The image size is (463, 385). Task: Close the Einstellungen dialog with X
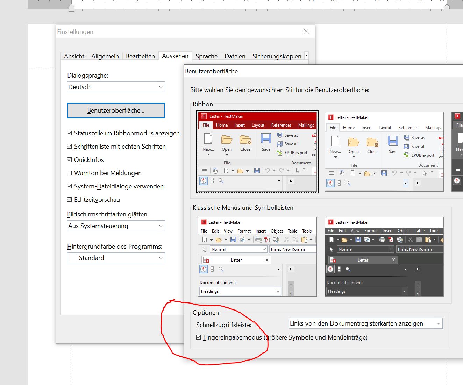[306, 31]
